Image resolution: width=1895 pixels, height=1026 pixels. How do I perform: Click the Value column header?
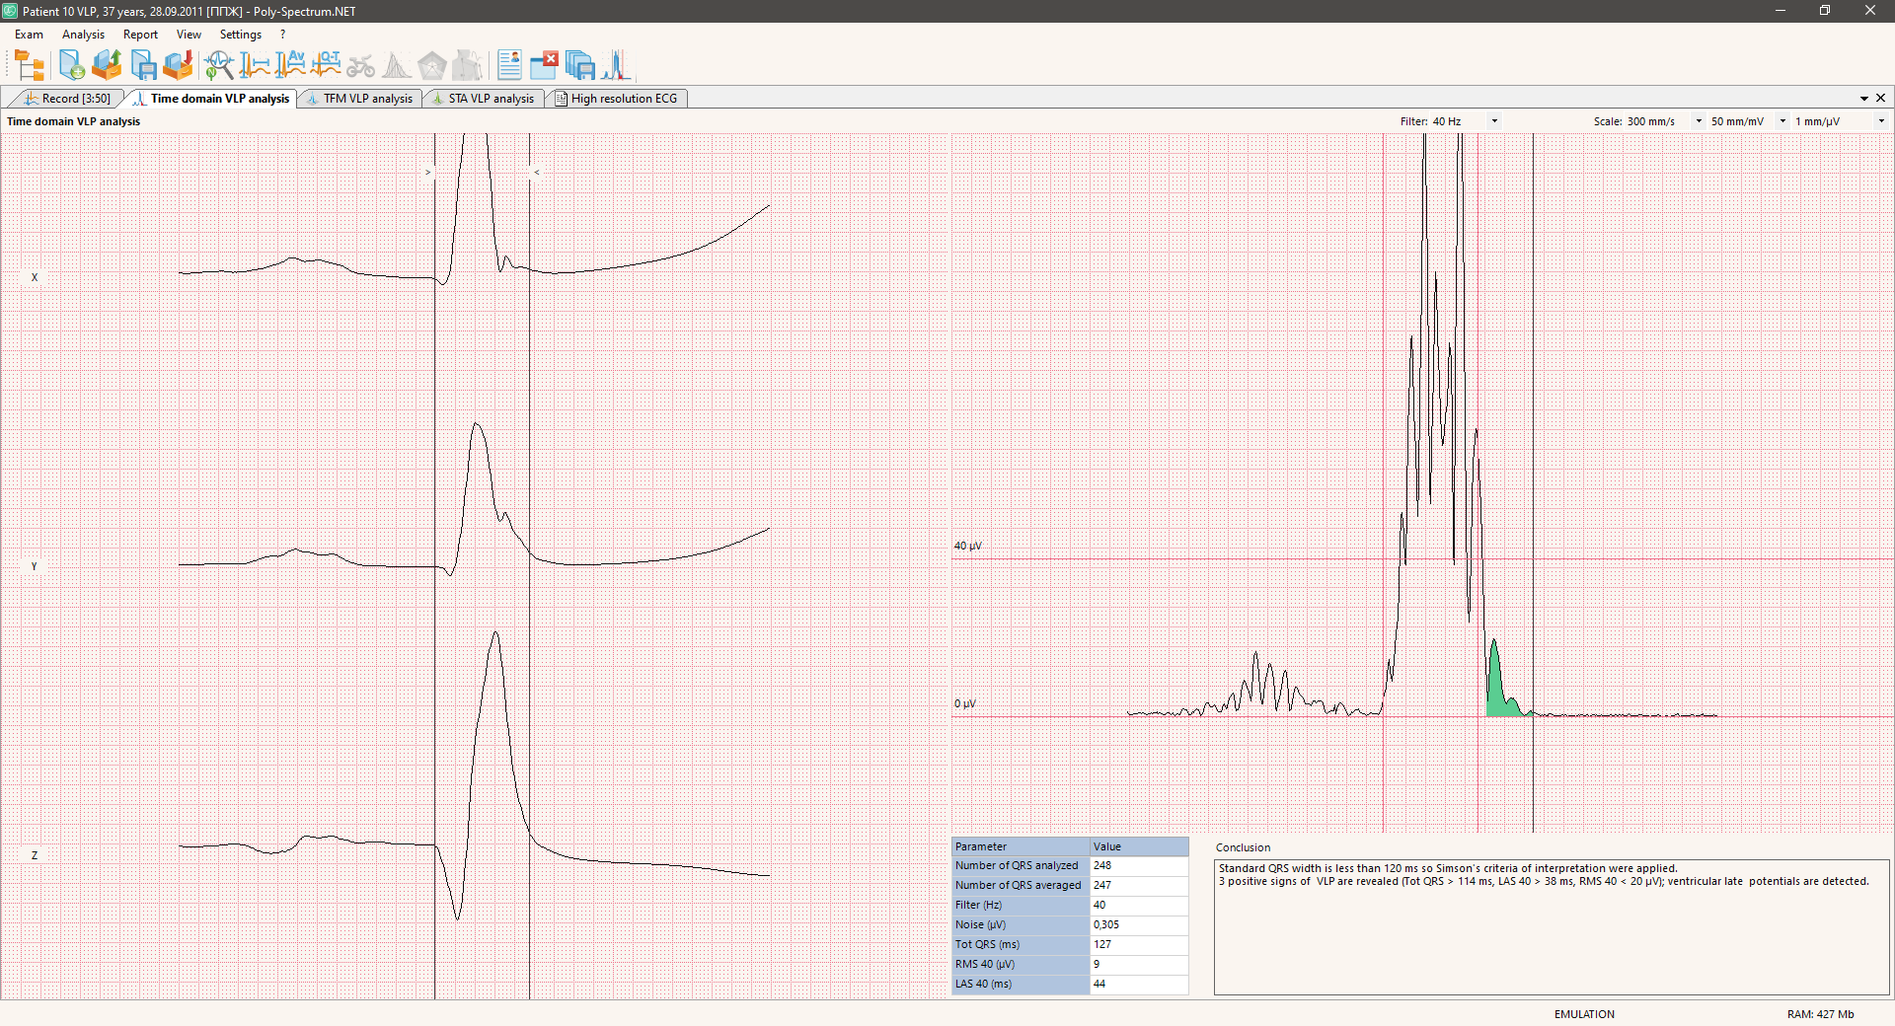(1139, 846)
